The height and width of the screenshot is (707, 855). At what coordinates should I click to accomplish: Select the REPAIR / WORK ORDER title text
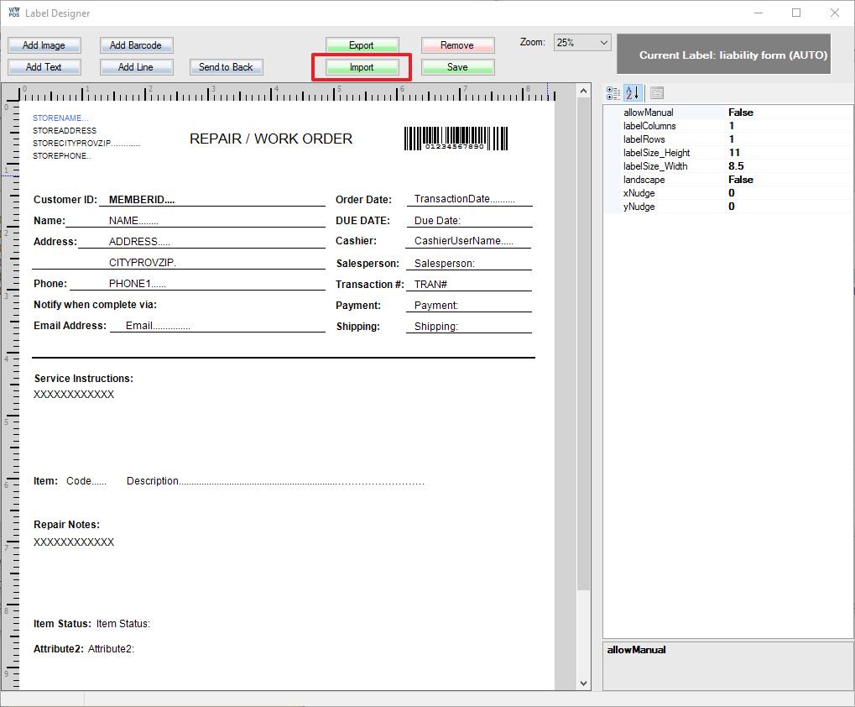click(271, 139)
